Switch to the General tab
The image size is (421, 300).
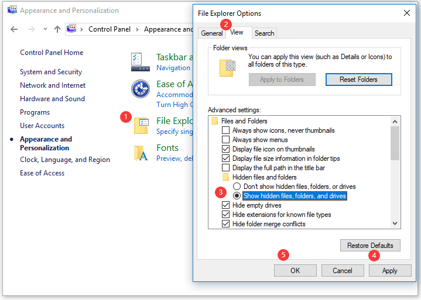(x=211, y=33)
